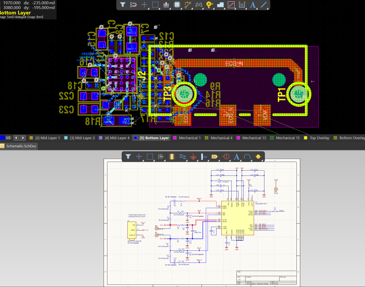The width and height of the screenshot is (365, 287).
Task: Select the PCB move objects cross tool
Action: (144, 5)
